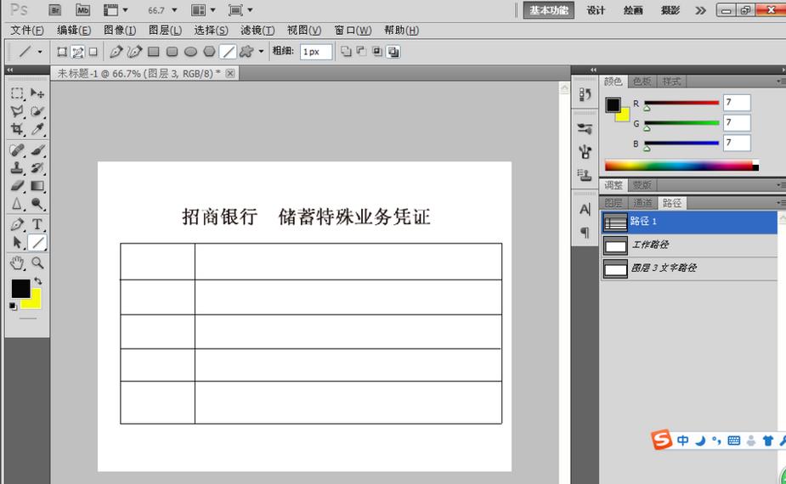The image size is (786, 484).
Task: Open tool preset picker dropdown arrow
Action: click(40, 52)
